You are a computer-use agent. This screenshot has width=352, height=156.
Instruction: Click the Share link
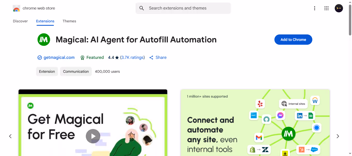(161, 58)
